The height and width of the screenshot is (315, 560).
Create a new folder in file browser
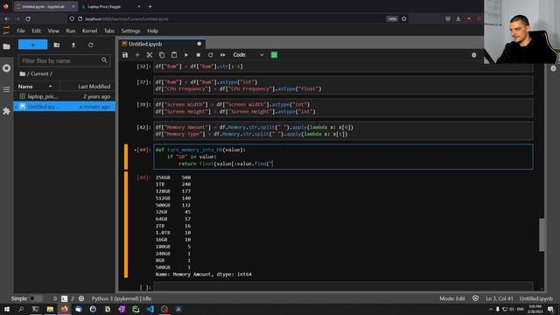(x=56, y=45)
